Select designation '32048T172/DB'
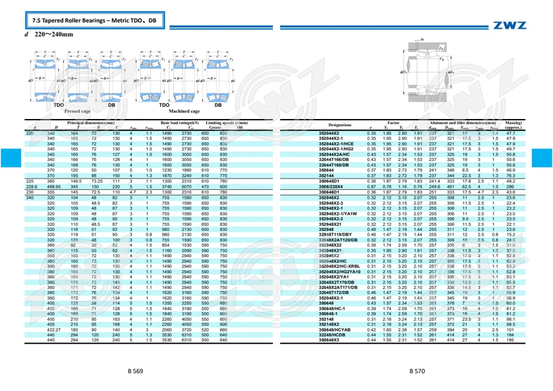Screen dimensions: 553x391 click(334, 292)
